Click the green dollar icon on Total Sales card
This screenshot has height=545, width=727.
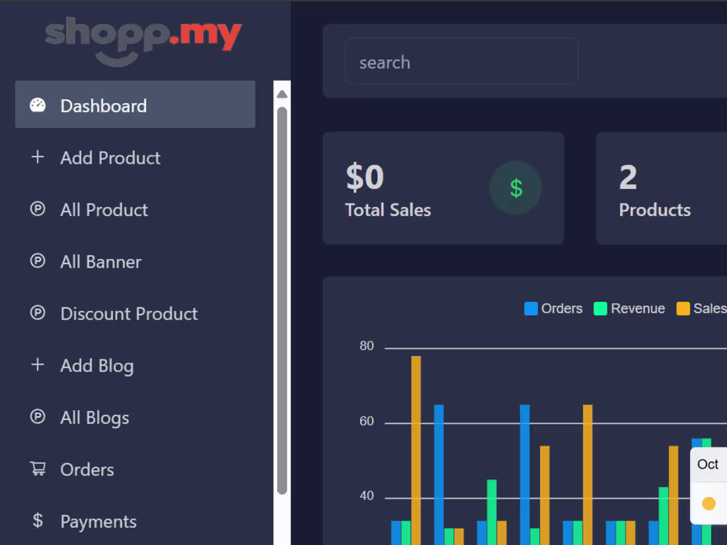click(x=516, y=188)
